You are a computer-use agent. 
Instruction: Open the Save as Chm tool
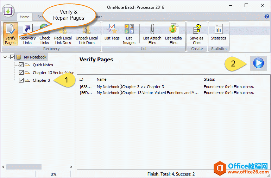[196, 34]
